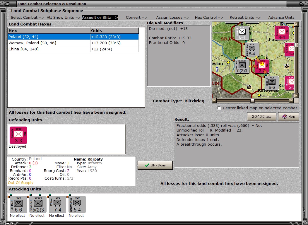The image size is (308, 225).
Task: Toggle Center linked map on selected combat
Action: (219, 108)
